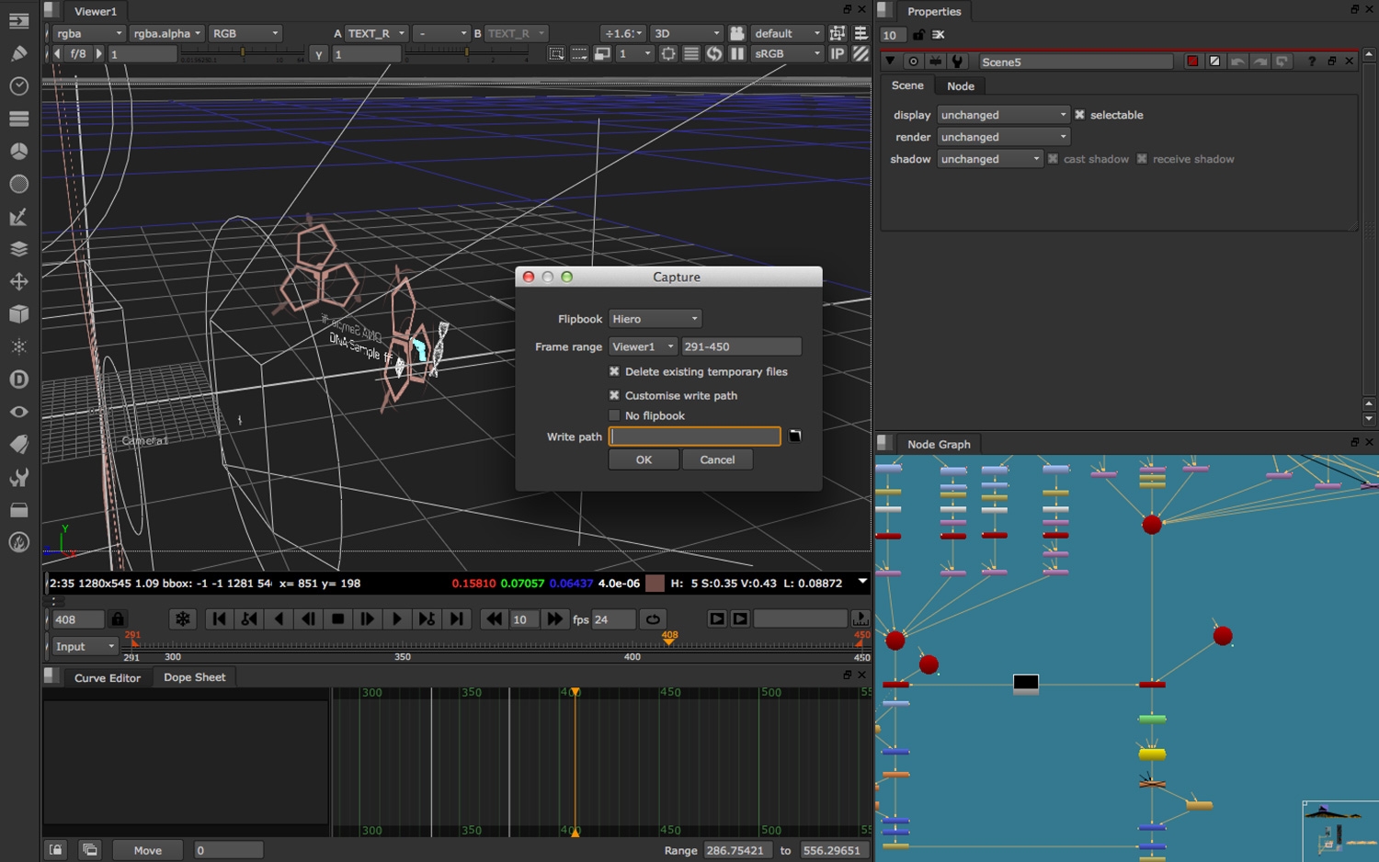Click the lock icon beside frame 408
Screen dimensions: 1379x862
tap(118, 619)
